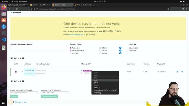Open Terminal from the dock
Image resolution: width=189 pixels, height=106 pixels.
(x=4, y=33)
